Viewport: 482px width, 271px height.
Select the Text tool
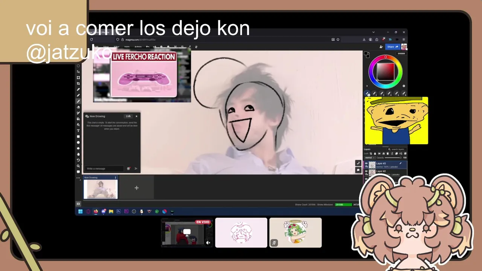(78, 131)
